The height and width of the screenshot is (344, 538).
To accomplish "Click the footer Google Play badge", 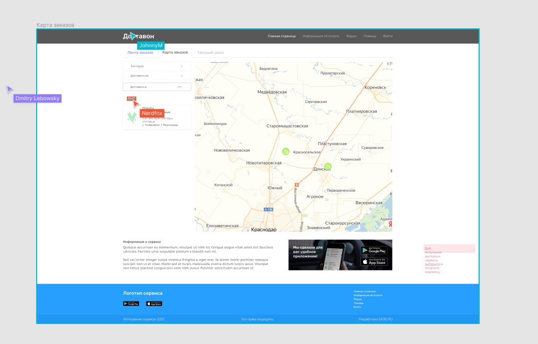I will coord(131,304).
